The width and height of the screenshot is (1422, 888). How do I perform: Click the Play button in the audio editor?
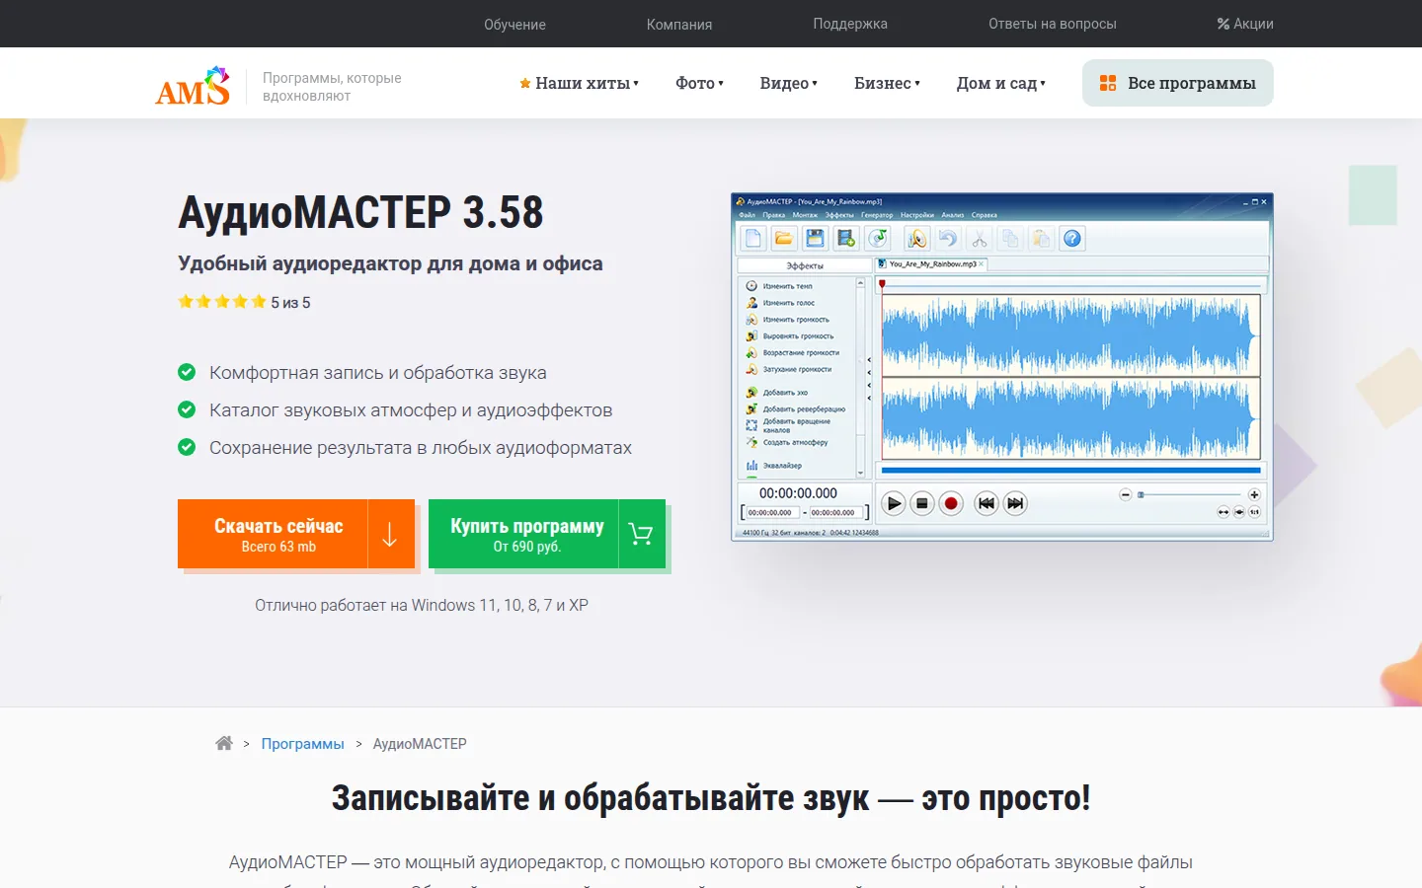(x=893, y=503)
